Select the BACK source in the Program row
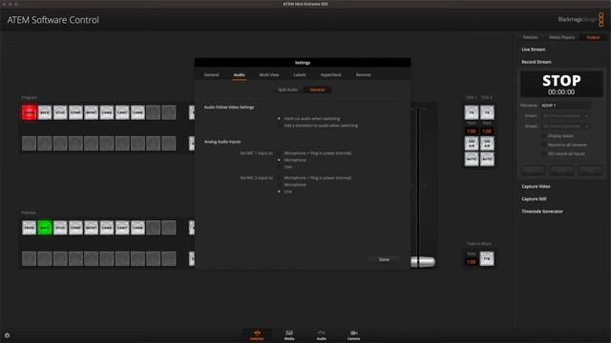This screenshot has height=343, width=611. (45, 112)
